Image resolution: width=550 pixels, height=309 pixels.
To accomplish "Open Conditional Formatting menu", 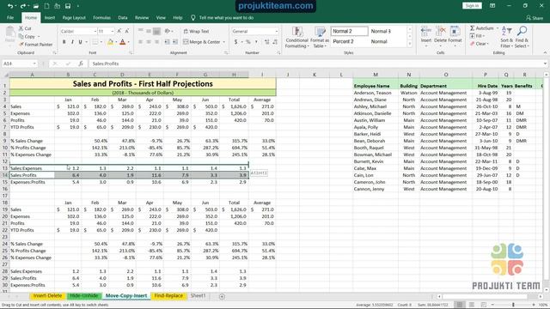I will pyautogui.click(x=296, y=37).
